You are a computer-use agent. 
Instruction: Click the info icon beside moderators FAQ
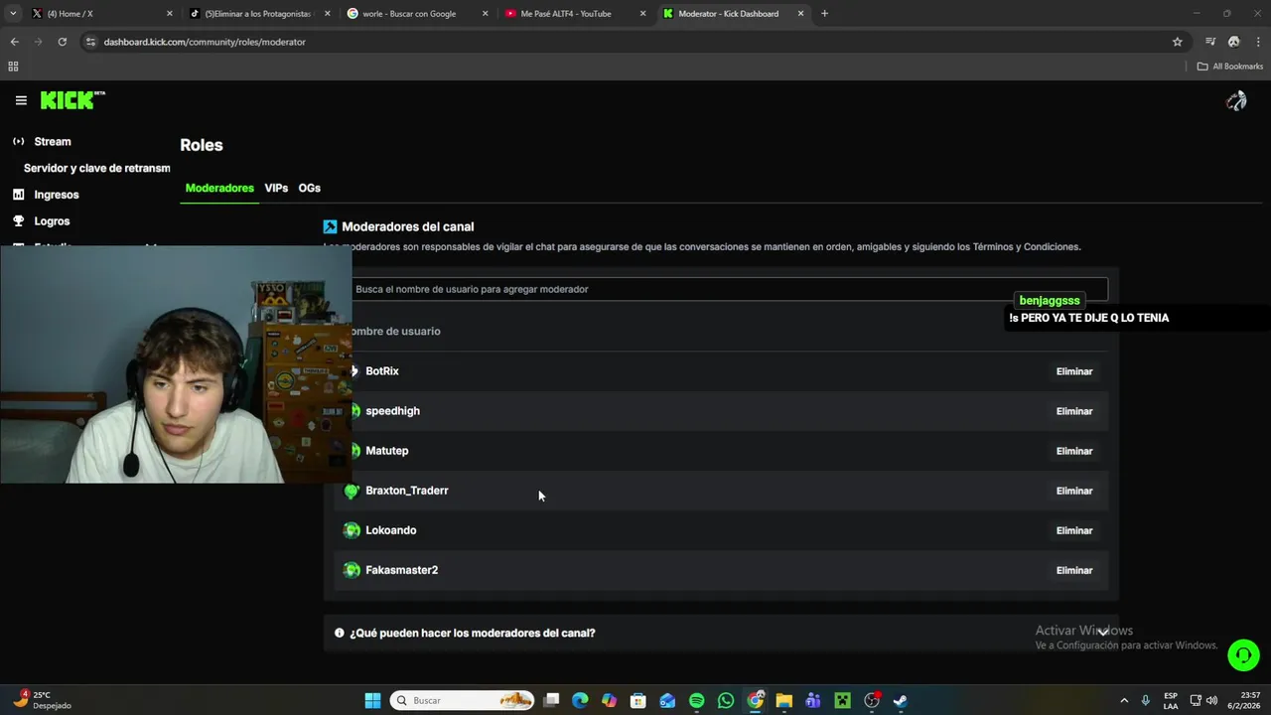pyautogui.click(x=340, y=633)
